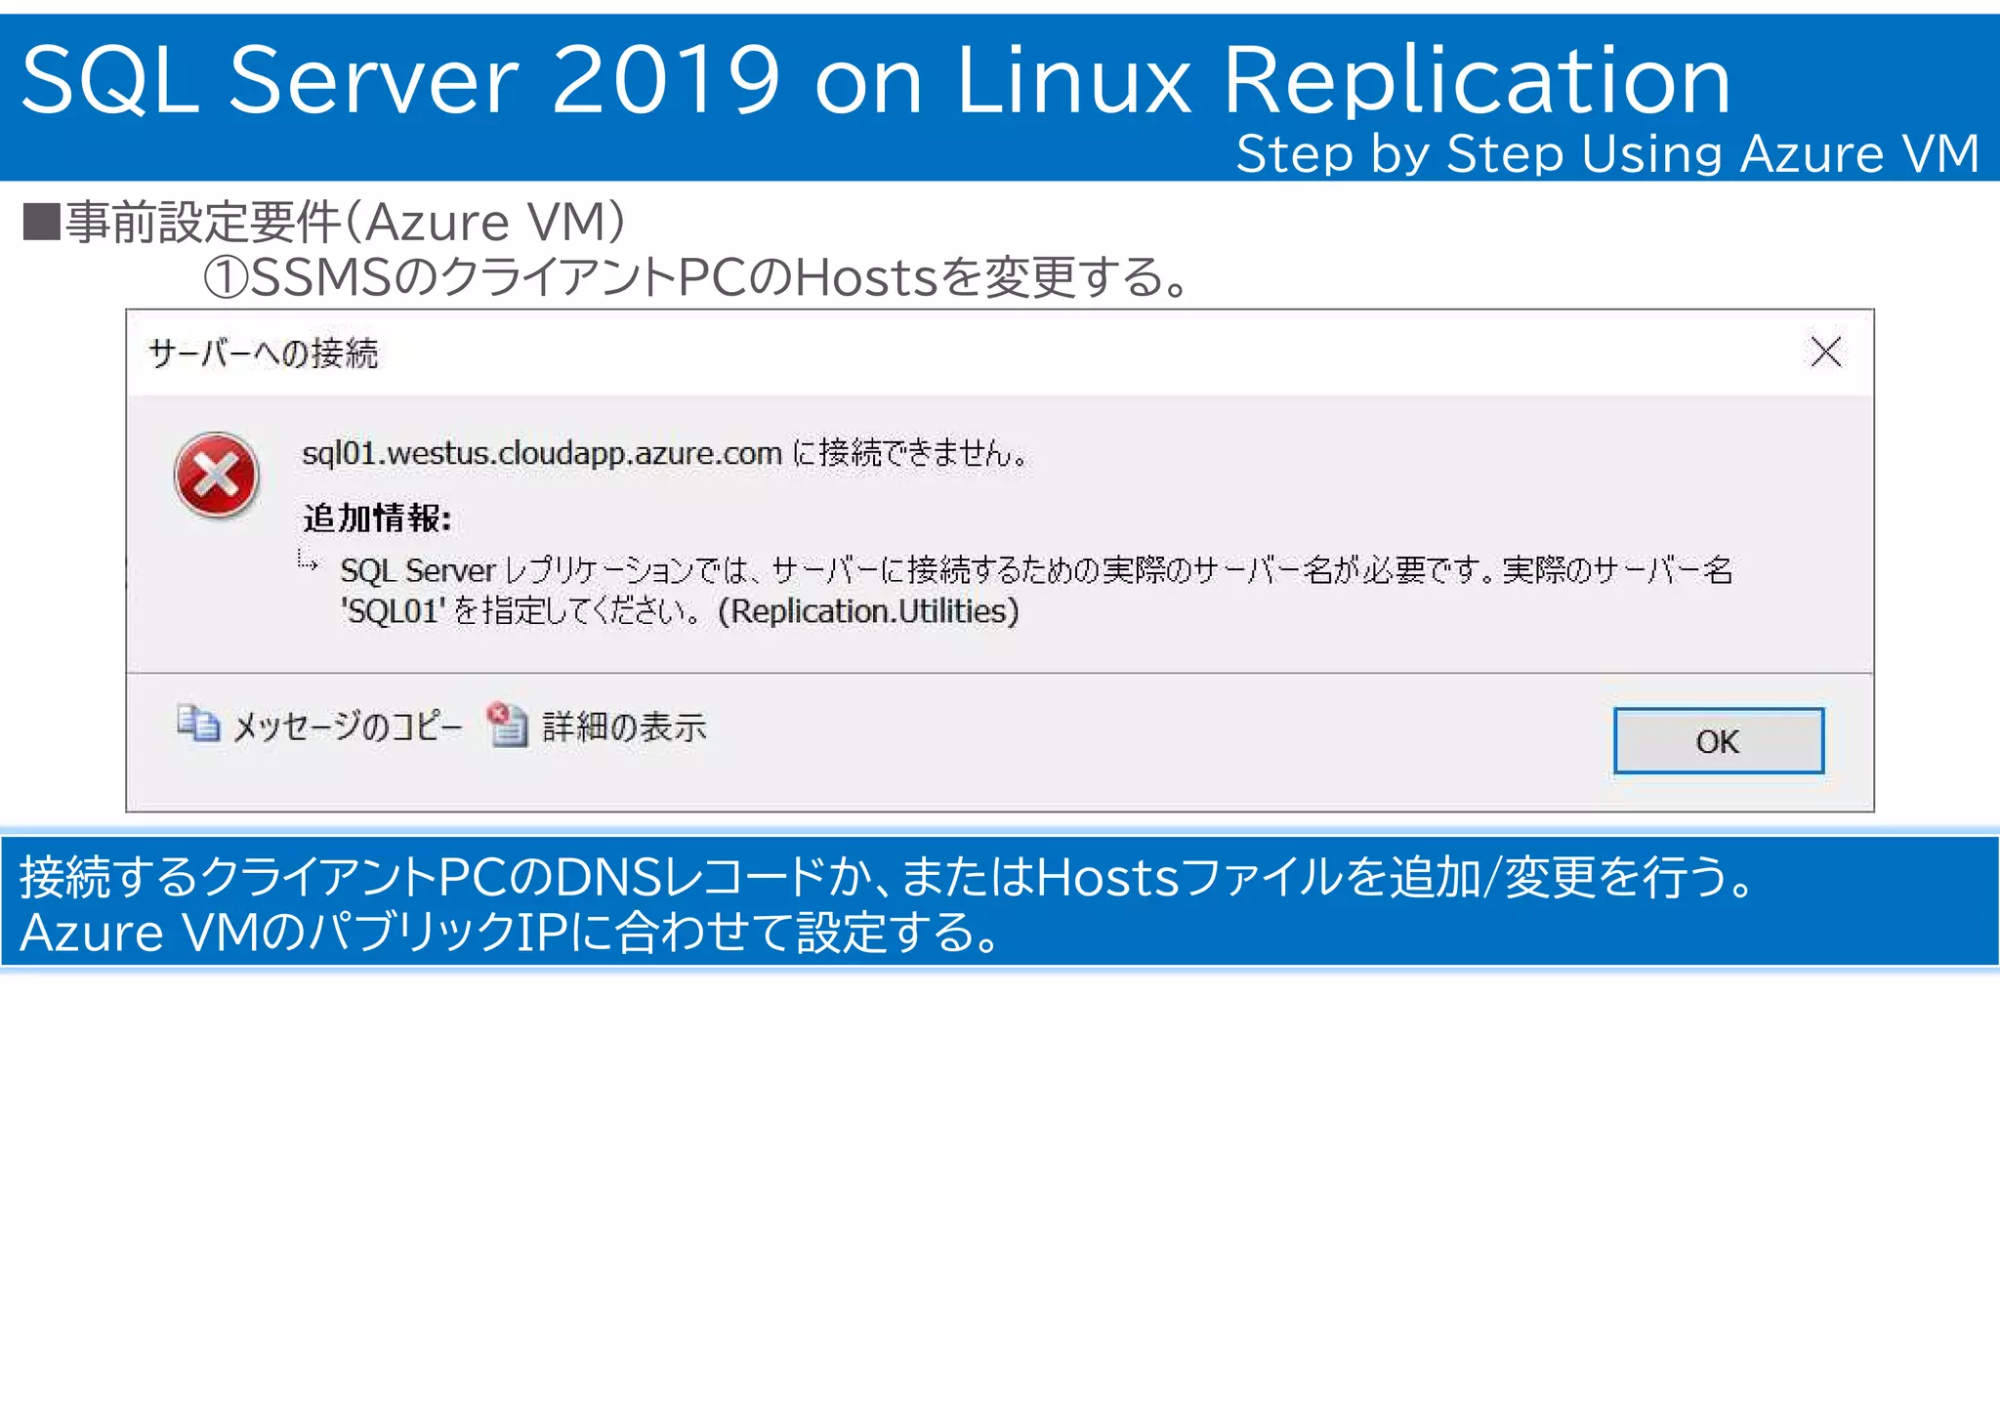
Task: Click the 事前設定要件(Azure VM) heading
Action: click(324, 221)
